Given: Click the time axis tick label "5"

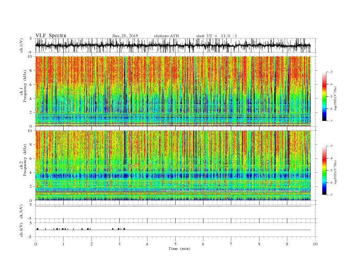Looking at the screenshot, I should pos(175,244).
